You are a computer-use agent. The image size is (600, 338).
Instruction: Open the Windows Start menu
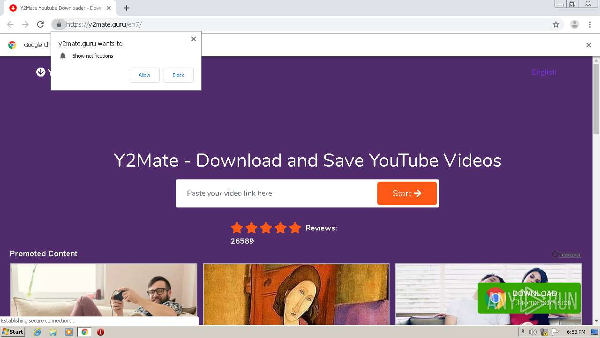click(13, 332)
